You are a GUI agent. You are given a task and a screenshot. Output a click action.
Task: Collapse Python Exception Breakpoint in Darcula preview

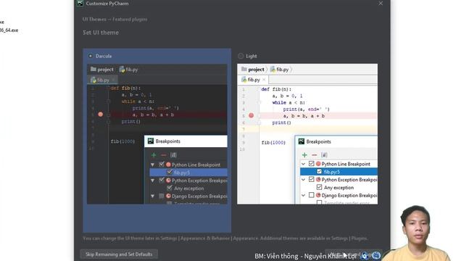tap(153, 181)
